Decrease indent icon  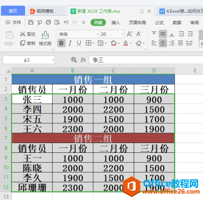[181, 34]
